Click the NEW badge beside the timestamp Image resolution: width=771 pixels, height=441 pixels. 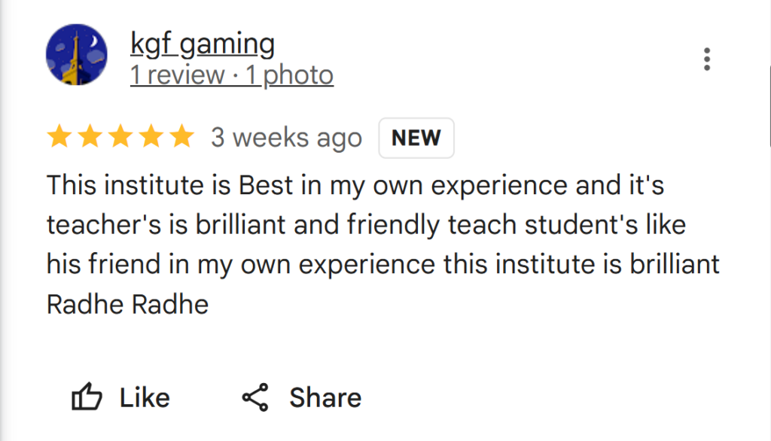(416, 138)
